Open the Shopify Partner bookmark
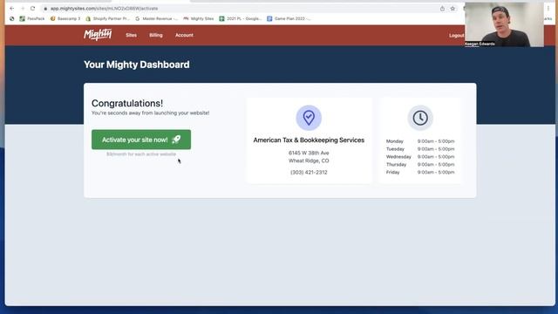Image resolution: width=558 pixels, height=314 pixels. tap(107, 18)
